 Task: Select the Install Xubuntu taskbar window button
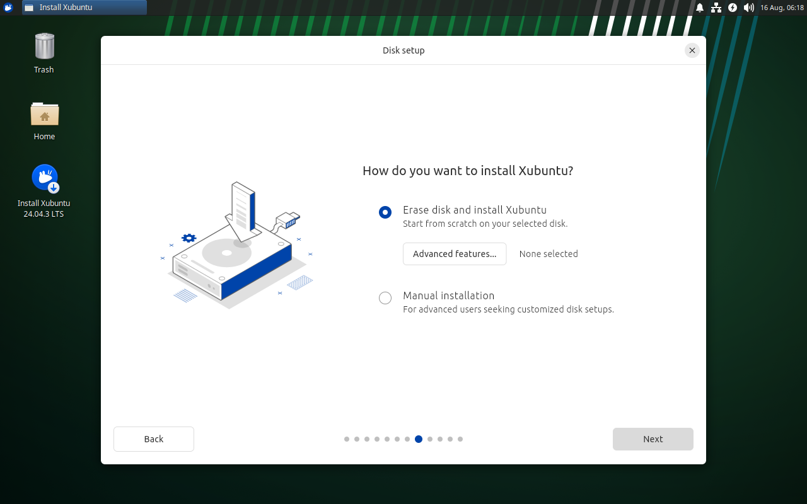click(84, 8)
